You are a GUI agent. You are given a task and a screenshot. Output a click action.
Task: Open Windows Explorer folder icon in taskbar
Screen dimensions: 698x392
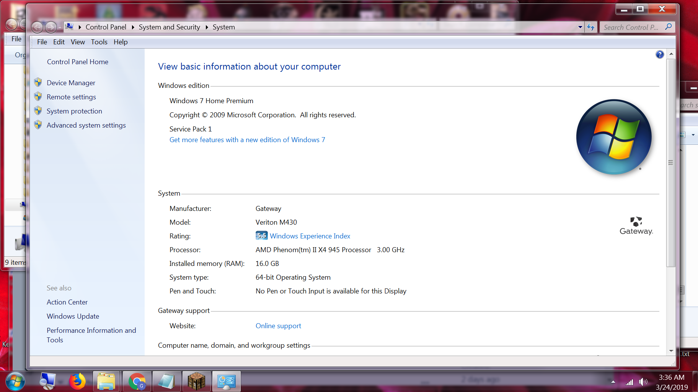pyautogui.click(x=106, y=381)
